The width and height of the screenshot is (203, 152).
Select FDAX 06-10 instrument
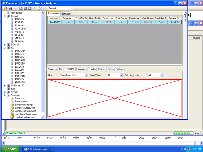click(x=20, y=29)
